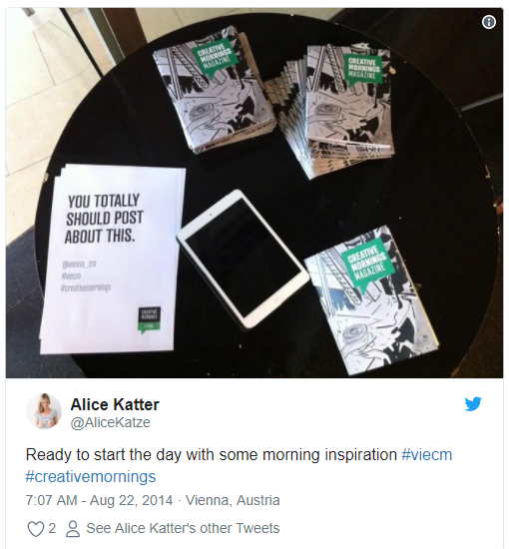Click the 'You totally should post' flyer
Viewport: 509px width, 549px height.
click(x=112, y=259)
